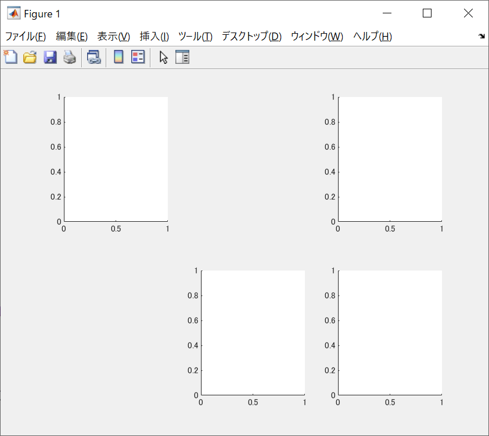
Task: Select the top-right axes plot area
Action: pyautogui.click(x=390, y=159)
